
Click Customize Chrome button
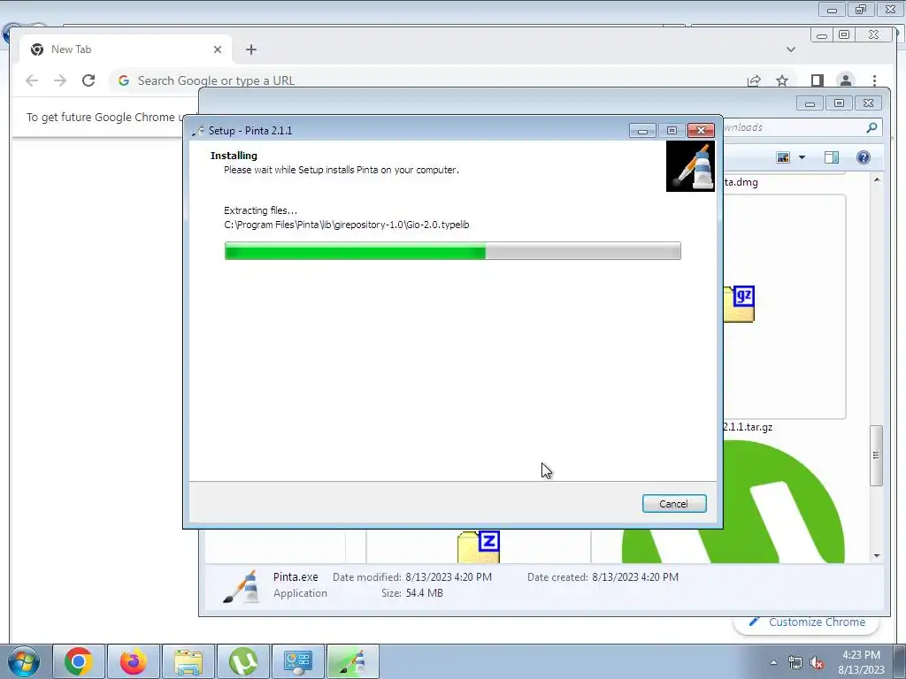807,622
